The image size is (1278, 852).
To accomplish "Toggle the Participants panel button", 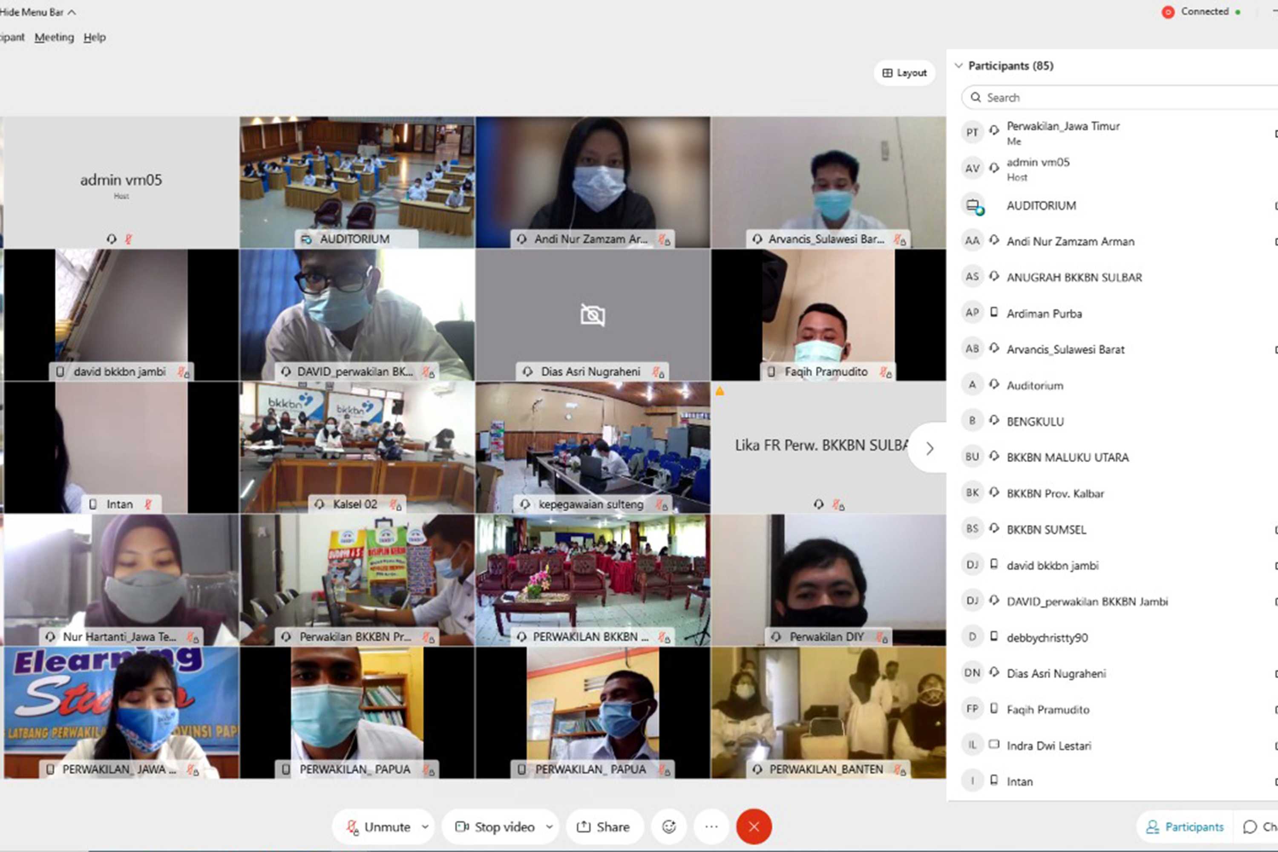I will click(1184, 826).
